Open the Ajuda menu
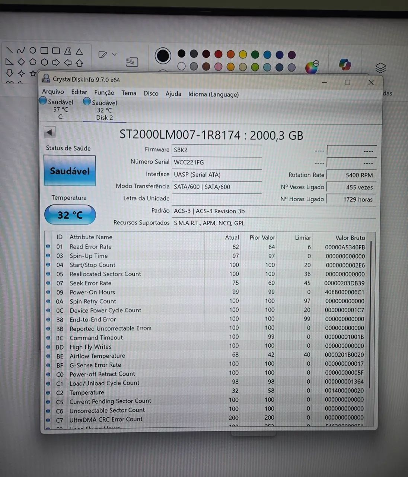 [x=173, y=94]
